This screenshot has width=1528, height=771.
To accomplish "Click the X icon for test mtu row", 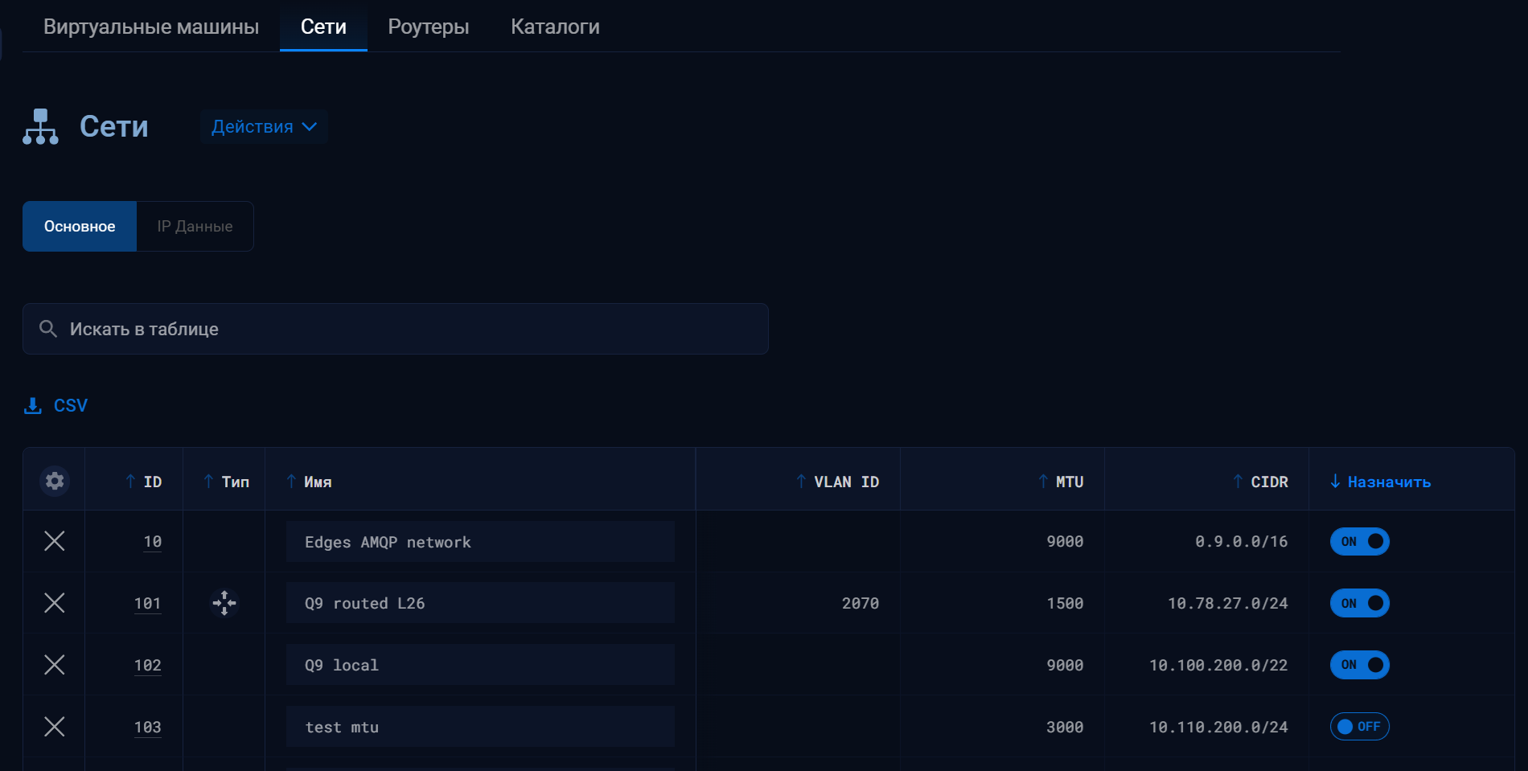I will pos(55,727).
